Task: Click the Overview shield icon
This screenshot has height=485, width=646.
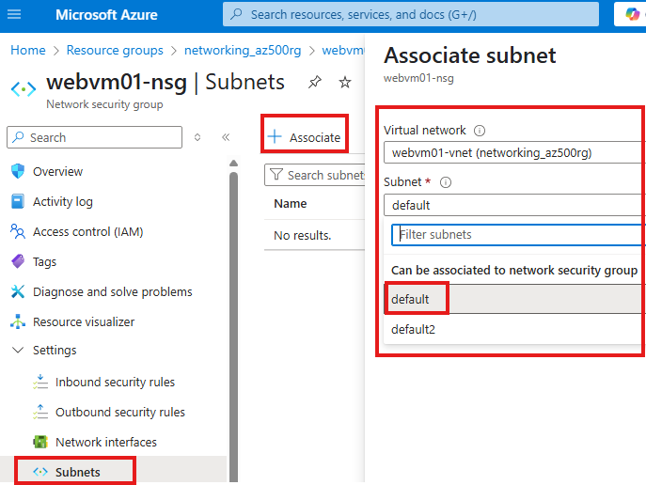Action: 18,171
